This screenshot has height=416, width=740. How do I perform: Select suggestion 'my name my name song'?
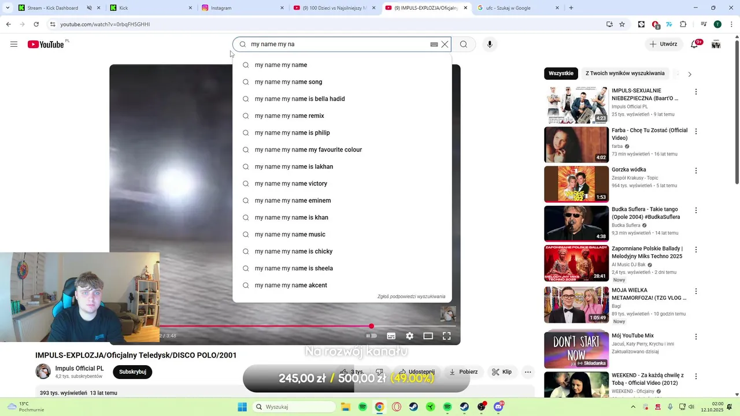click(342, 82)
